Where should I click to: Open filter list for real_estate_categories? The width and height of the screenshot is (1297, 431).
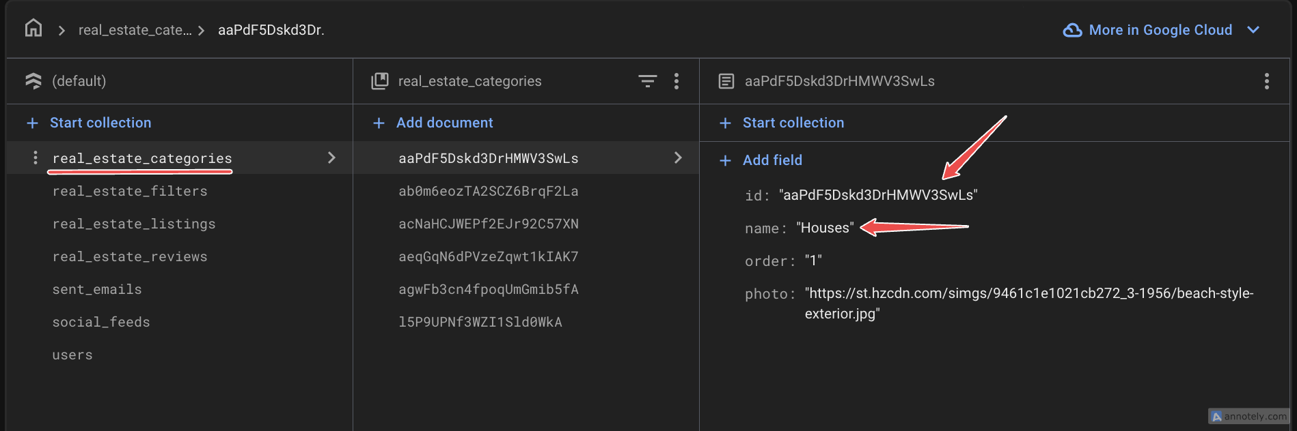647,81
